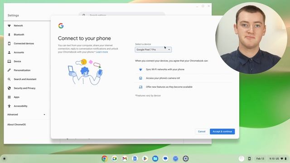290x163 pixels.
Task: Click the Device laptop icon
Action: 9,62
